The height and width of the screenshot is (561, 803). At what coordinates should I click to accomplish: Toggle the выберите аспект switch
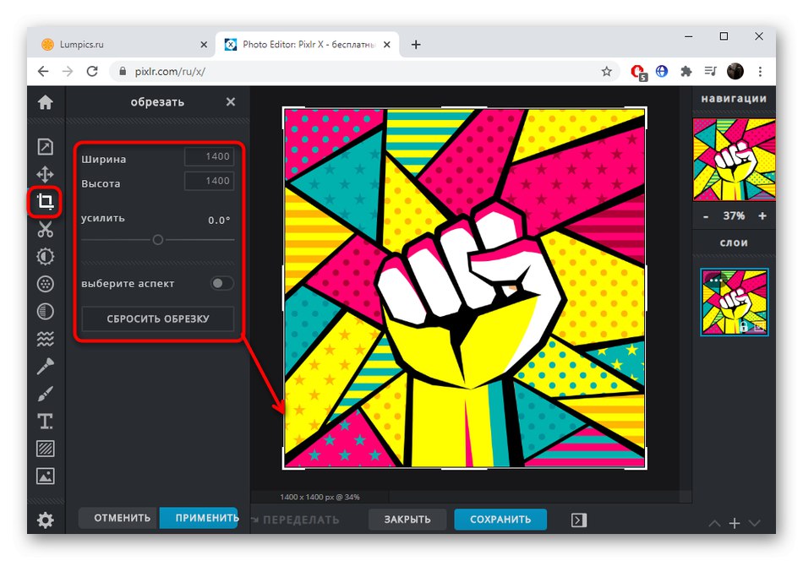(221, 283)
